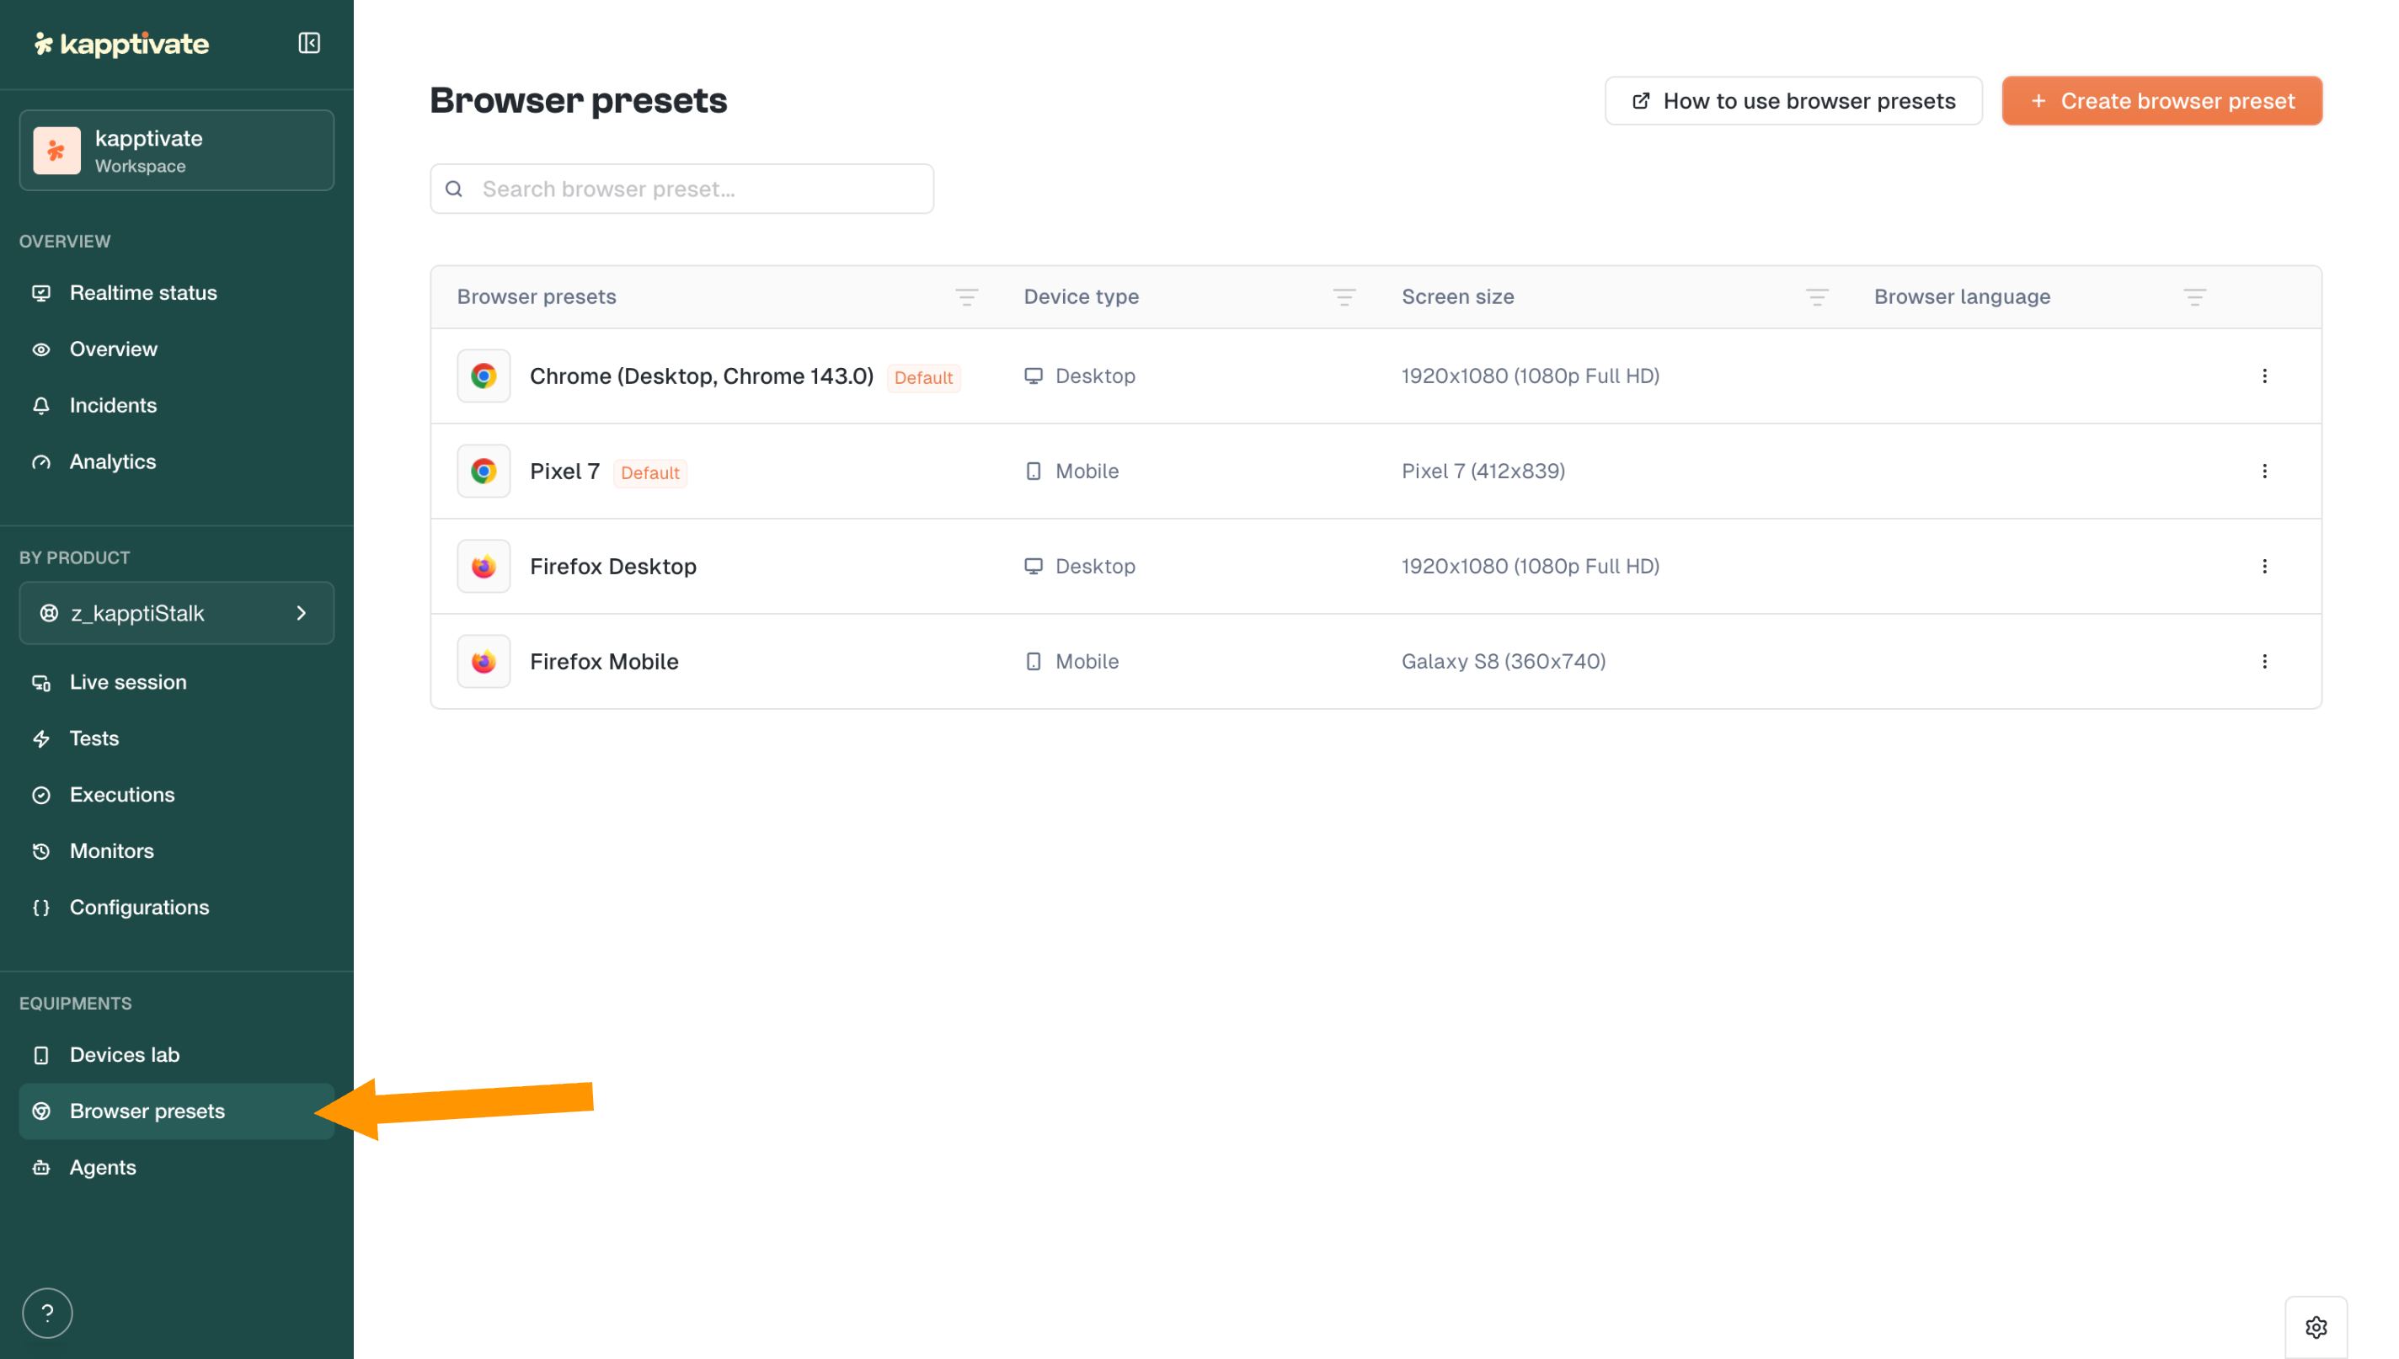Click the Firefox Desktop browser icon

click(484, 566)
